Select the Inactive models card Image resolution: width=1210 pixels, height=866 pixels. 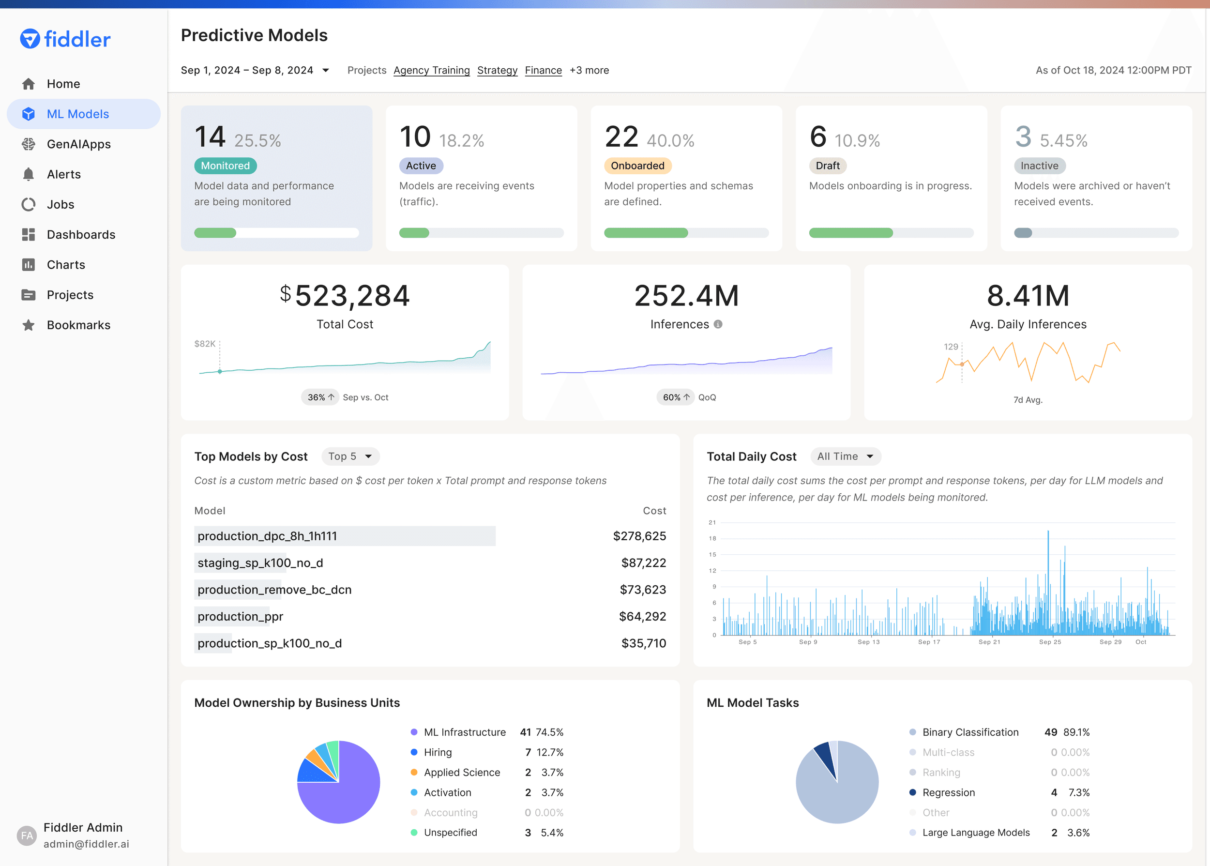[x=1096, y=178]
